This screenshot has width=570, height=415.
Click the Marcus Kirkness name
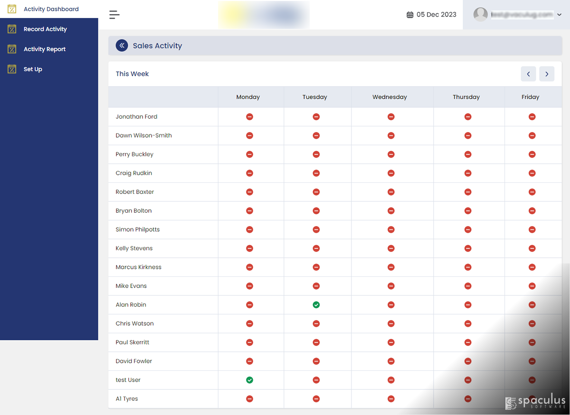pos(138,267)
